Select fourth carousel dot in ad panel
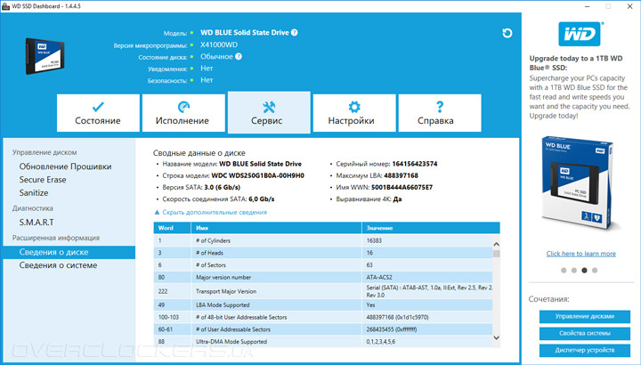 pyautogui.click(x=595, y=270)
